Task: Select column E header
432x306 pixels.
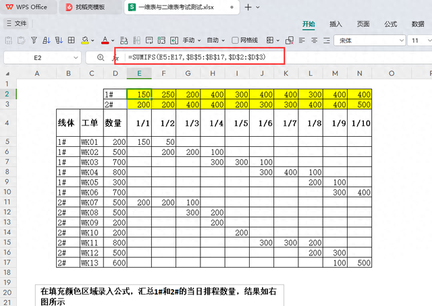Action: point(139,73)
